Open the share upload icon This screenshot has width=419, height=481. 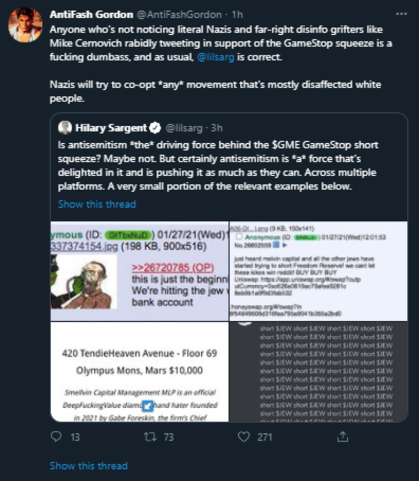pos(343,436)
